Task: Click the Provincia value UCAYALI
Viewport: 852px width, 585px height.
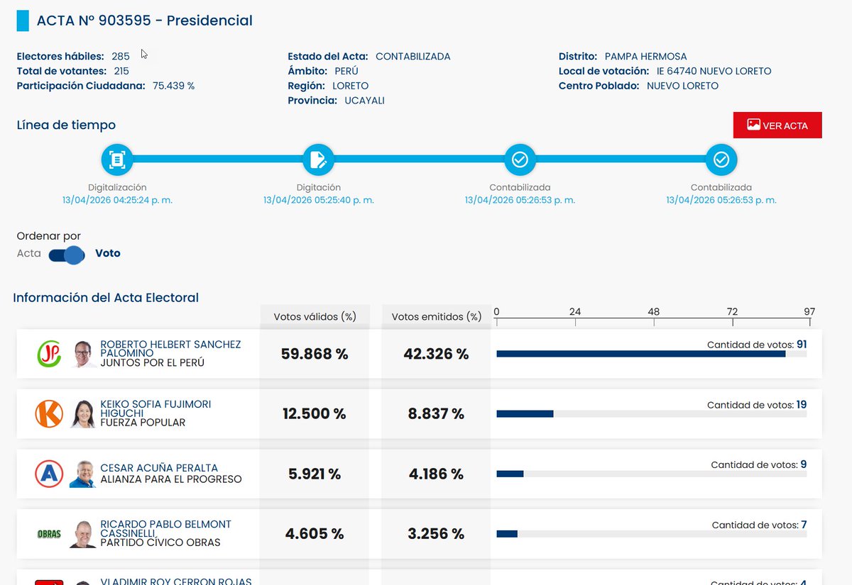Action: [x=364, y=101]
